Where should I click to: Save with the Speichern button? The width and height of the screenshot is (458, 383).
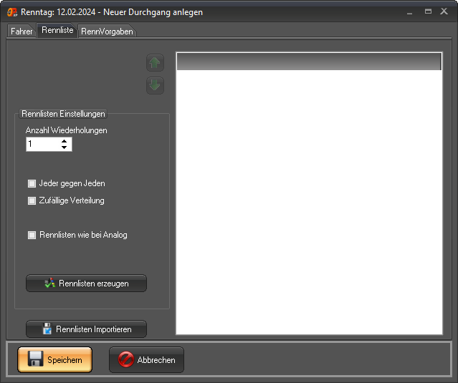click(55, 359)
